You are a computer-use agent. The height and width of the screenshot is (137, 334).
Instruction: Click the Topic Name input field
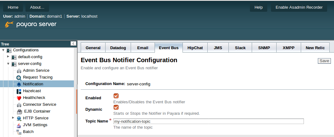209,121
